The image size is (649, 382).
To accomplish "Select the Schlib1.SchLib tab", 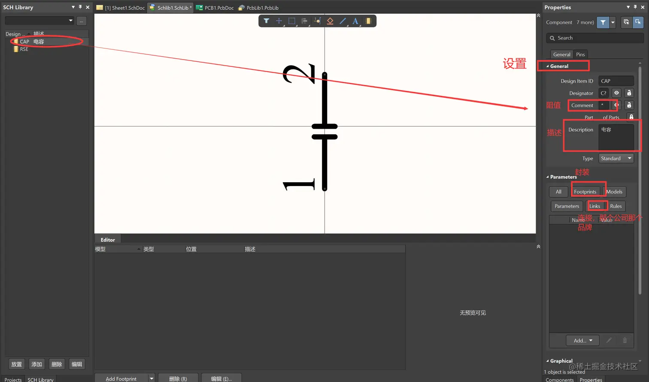I will [170, 8].
